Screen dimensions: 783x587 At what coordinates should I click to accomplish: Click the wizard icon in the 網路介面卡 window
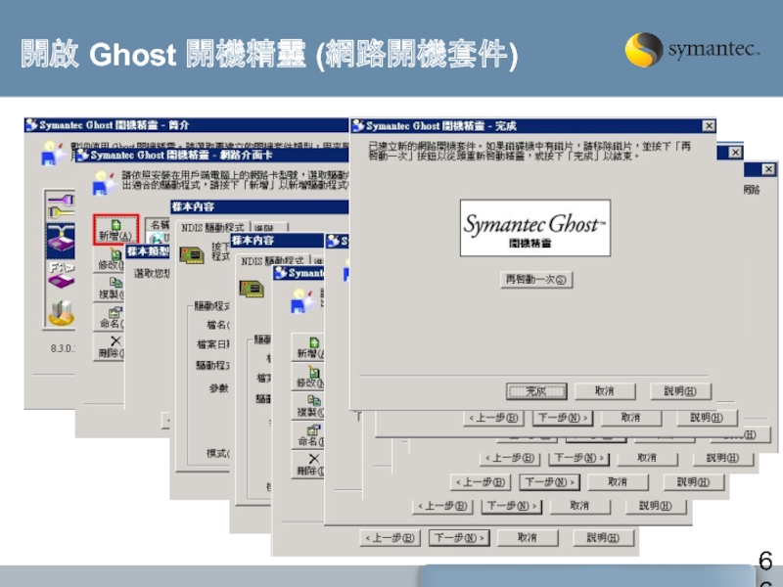pyautogui.click(x=105, y=183)
